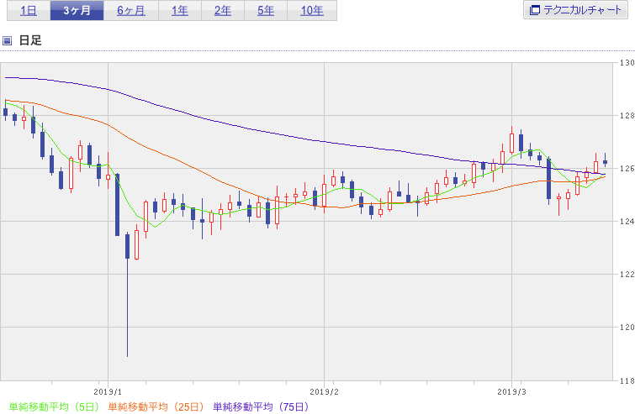Image resolution: width=635 pixels, height=414 pixels.
Task: Select the 3ヶ月 period tab
Action: pos(77,11)
